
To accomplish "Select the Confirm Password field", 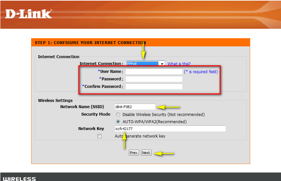I will point(154,87).
